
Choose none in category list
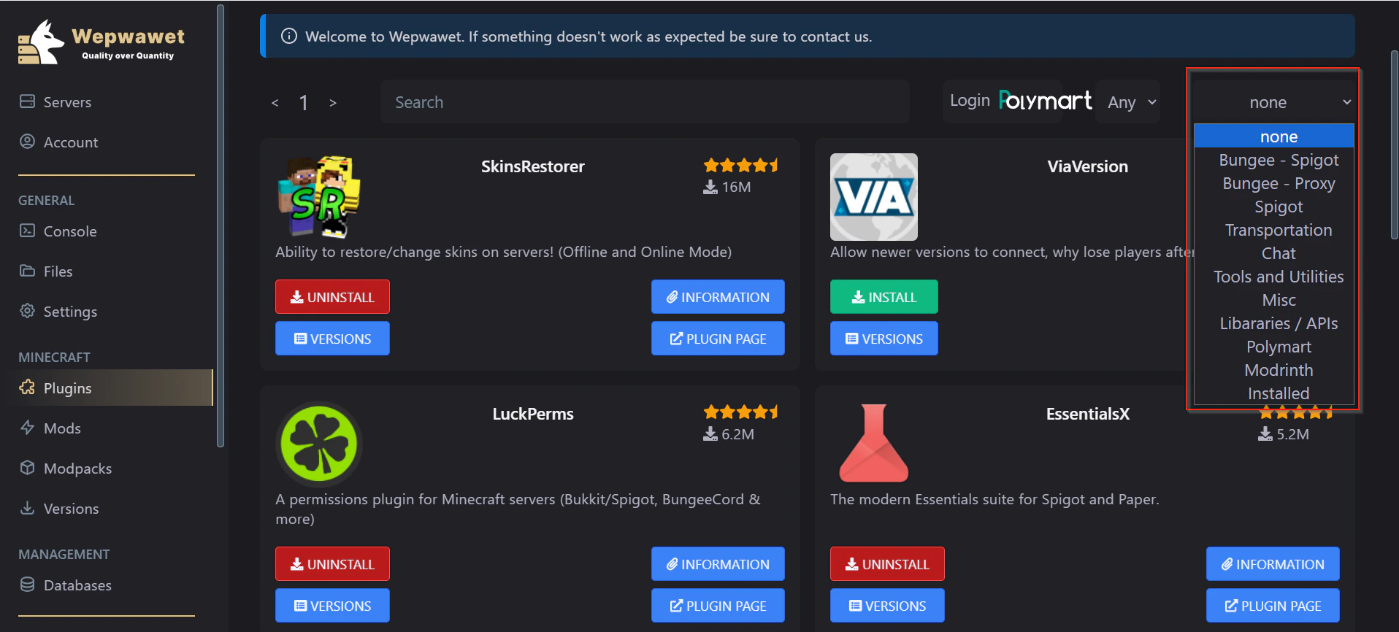tap(1274, 136)
